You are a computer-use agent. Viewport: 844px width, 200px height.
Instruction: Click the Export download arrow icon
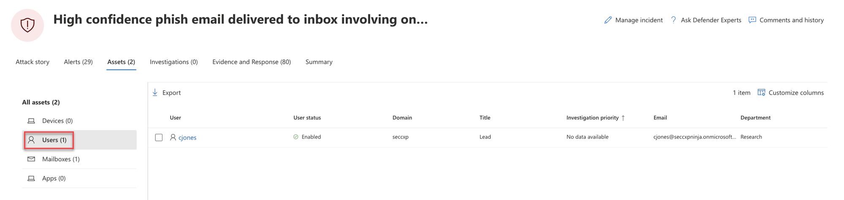coord(155,93)
